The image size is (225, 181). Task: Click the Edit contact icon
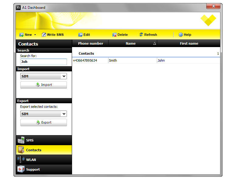[x=80, y=35]
